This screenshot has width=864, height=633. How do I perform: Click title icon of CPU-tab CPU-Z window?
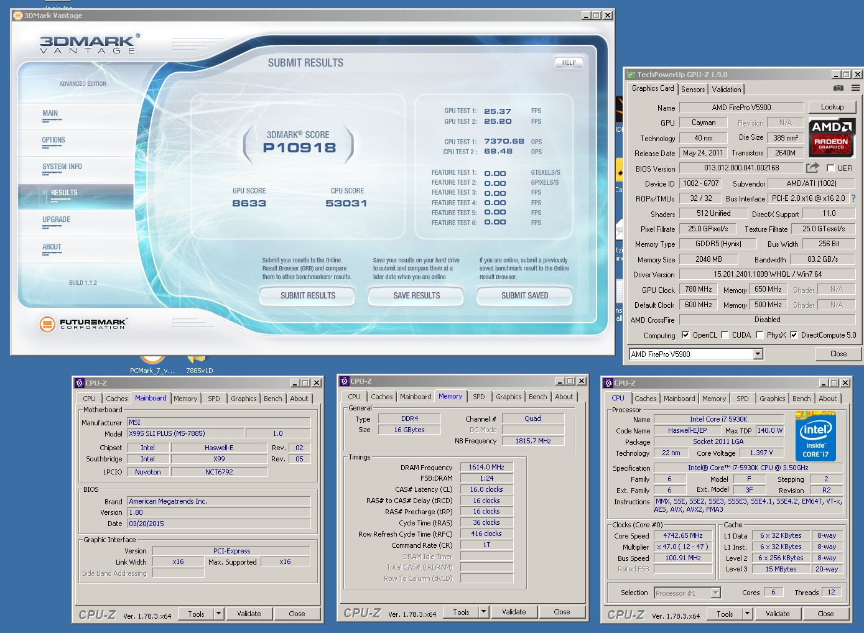click(x=608, y=383)
